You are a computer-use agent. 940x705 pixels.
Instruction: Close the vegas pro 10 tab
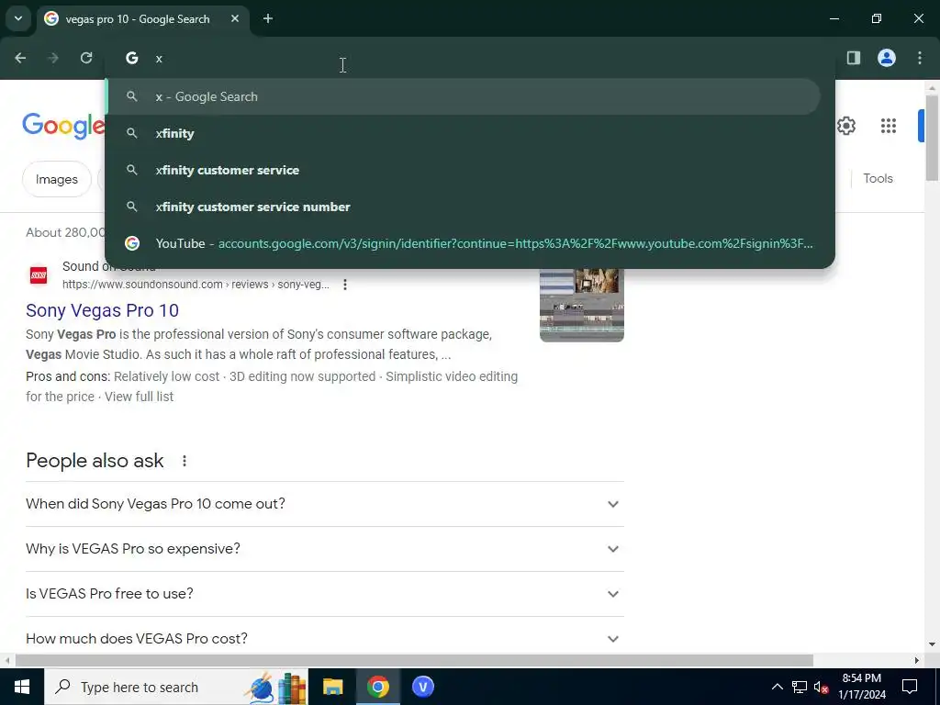[x=235, y=18]
